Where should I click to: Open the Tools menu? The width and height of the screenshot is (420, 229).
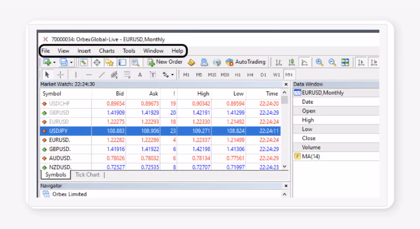pyautogui.click(x=129, y=51)
